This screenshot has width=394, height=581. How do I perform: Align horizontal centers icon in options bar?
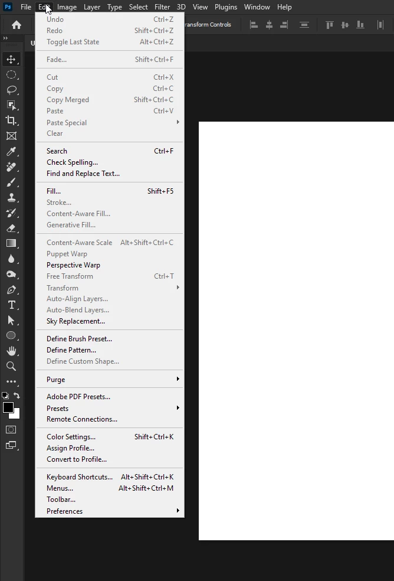[269, 25]
